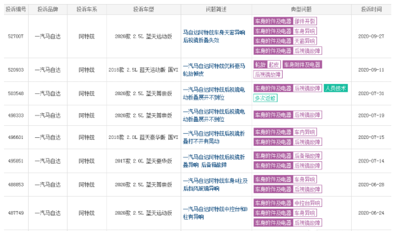Click the 轮胎 tag in row 520933
393x231 pixels.
tap(260, 65)
